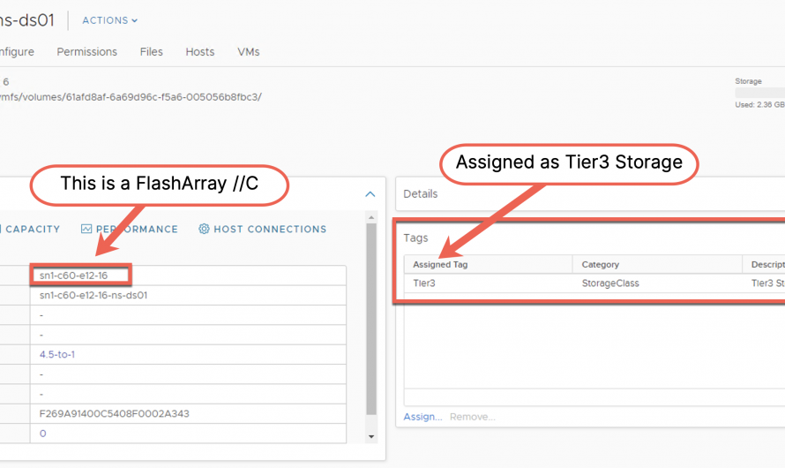Click the Storage usage bar
This screenshot has height=468, width=785.
pyautogui.click(x=760, y=93)
